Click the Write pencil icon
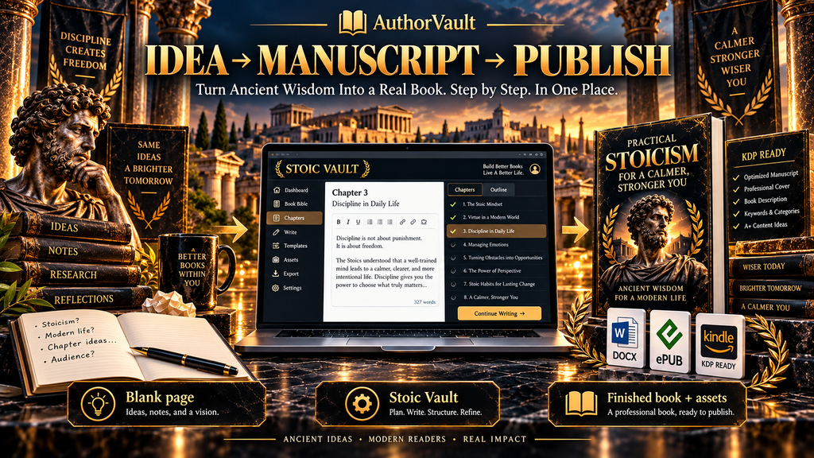The height and width of the screenshot is (458, 814). 277,232
